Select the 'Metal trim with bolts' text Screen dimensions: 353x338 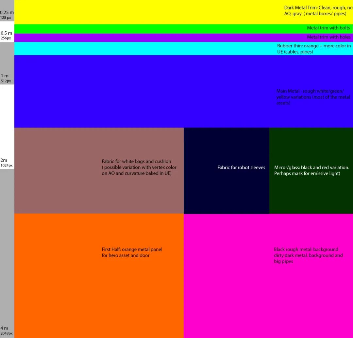(328, 28)
